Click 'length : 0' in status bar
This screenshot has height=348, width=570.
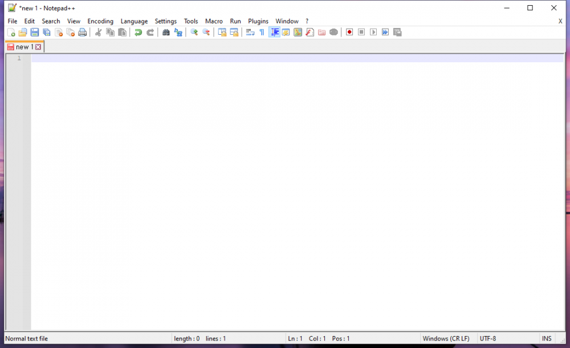click(x=186, y=338)
